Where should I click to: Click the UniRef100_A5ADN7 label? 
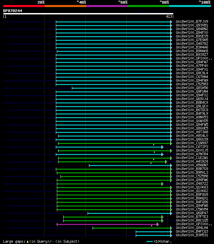click(x=192, y=165)
